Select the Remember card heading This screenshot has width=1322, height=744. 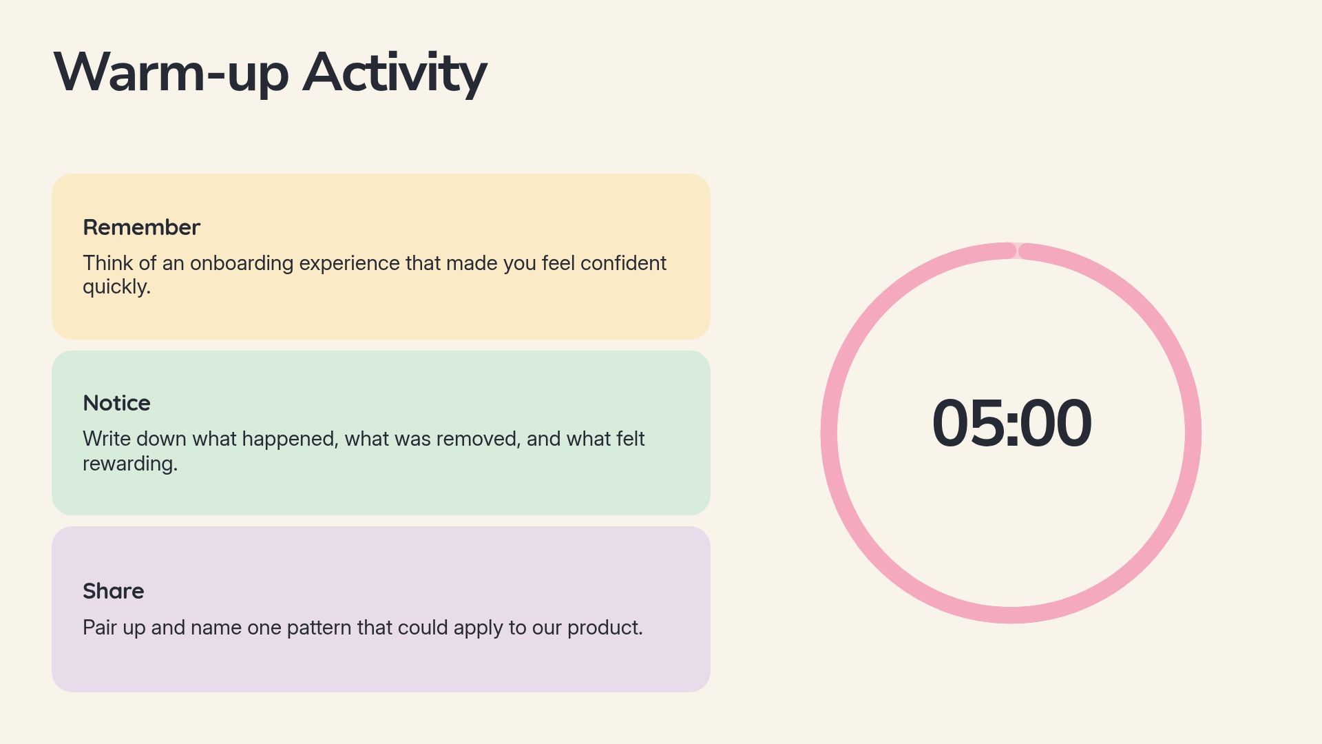[141, 227]
